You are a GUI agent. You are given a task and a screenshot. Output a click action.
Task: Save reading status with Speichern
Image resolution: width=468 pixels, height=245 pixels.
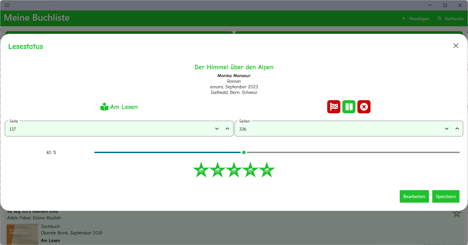pyautogui.click(x=446, y=196)
